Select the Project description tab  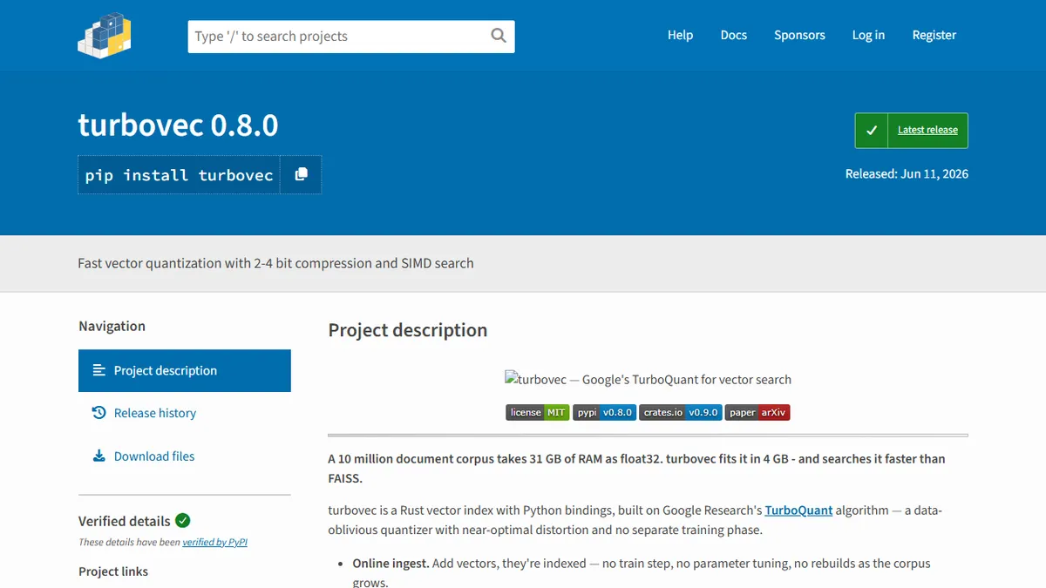pyautogui.click(x=185, y=370)
